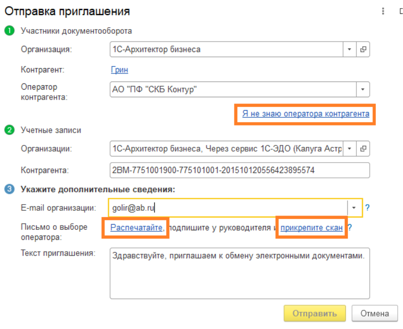Click the Я не знаю оператора контрагента link

pos(305,114)
